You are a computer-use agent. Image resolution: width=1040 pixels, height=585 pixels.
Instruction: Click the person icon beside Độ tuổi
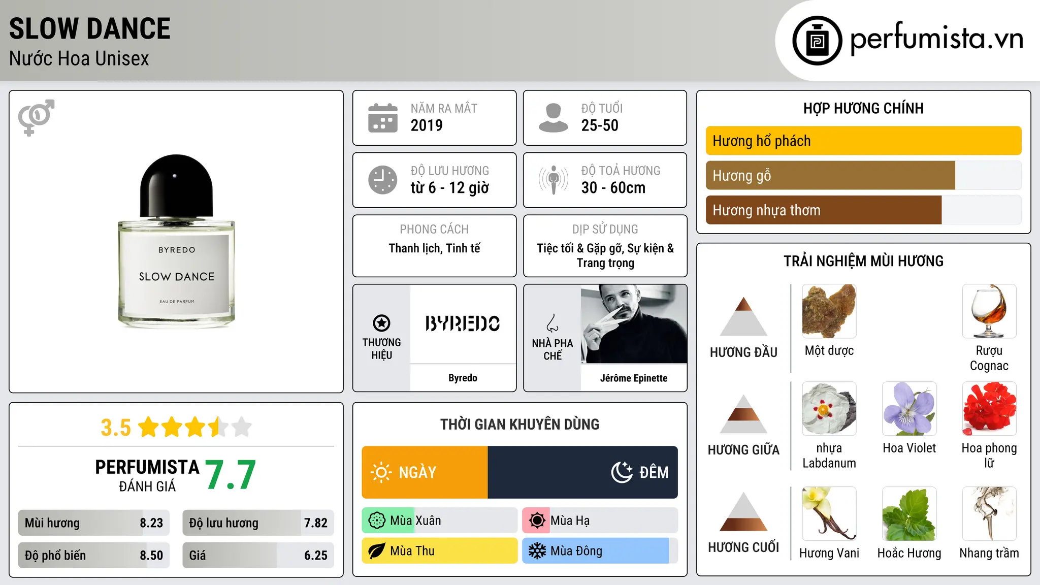[553, 118]
